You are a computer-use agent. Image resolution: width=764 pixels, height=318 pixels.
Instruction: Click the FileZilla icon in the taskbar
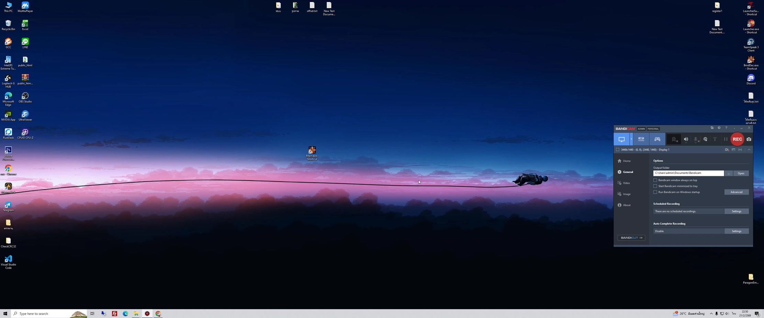click(114, 314)
